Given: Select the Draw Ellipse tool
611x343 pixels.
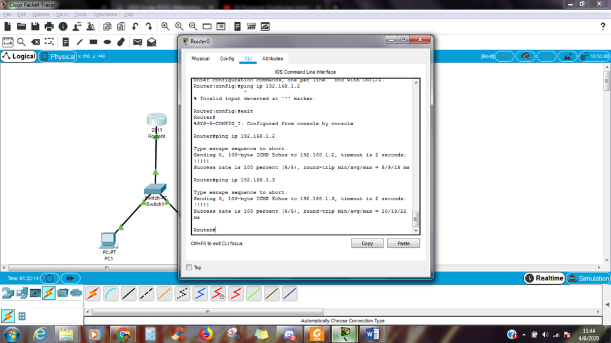Looking at the screenshot, I should (107, 42).
